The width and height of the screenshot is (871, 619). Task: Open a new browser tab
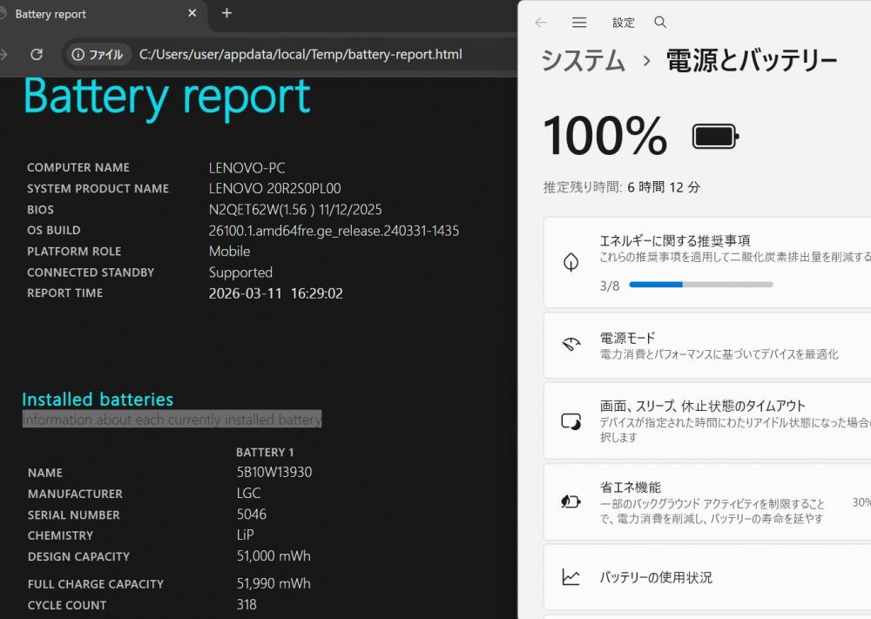tap(226, 13)
